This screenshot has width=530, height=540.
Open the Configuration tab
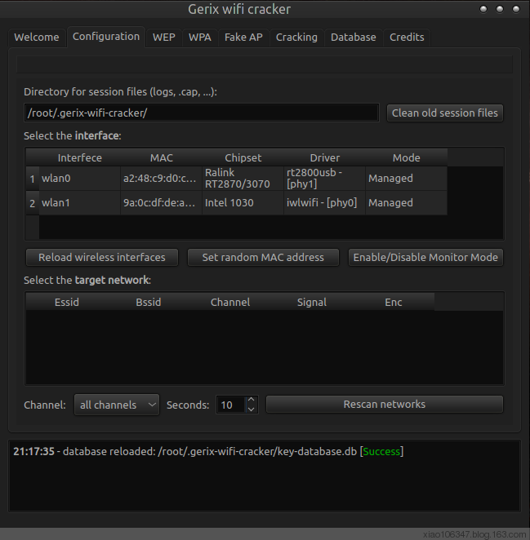(106, 37)
